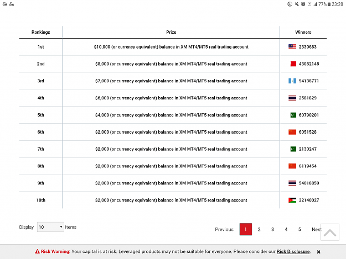Click the Prize column header
The width and height of the screenshot is (346, 259).
click(x=171, y=32)
